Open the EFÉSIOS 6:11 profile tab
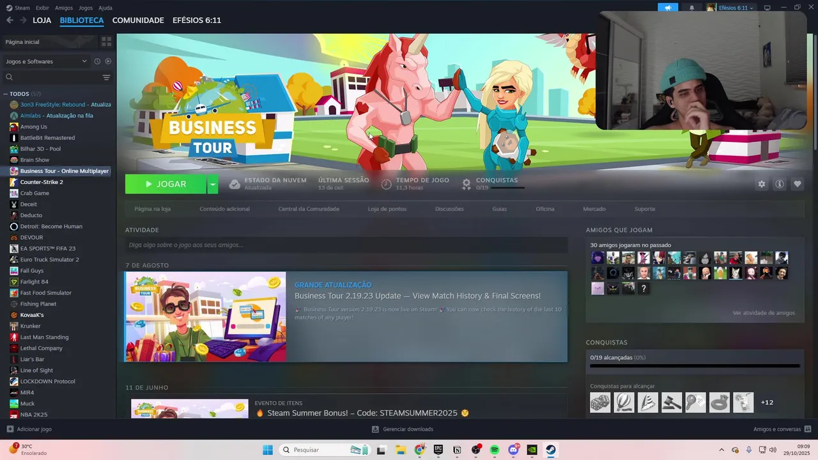 197,20
